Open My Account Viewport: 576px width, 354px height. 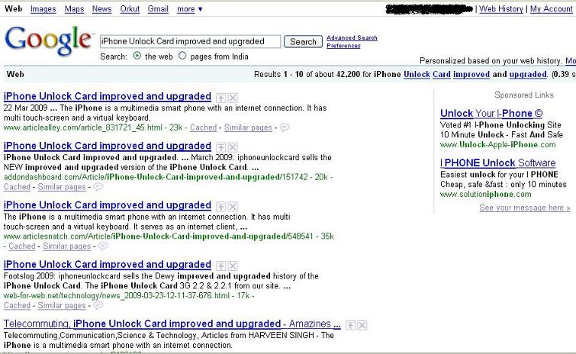tap(551, 9)
